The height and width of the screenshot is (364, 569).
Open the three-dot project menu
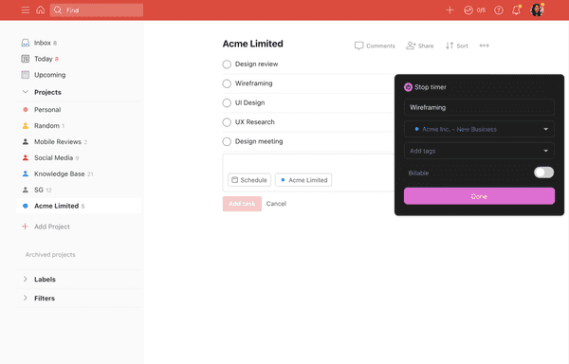click(484, 45)
